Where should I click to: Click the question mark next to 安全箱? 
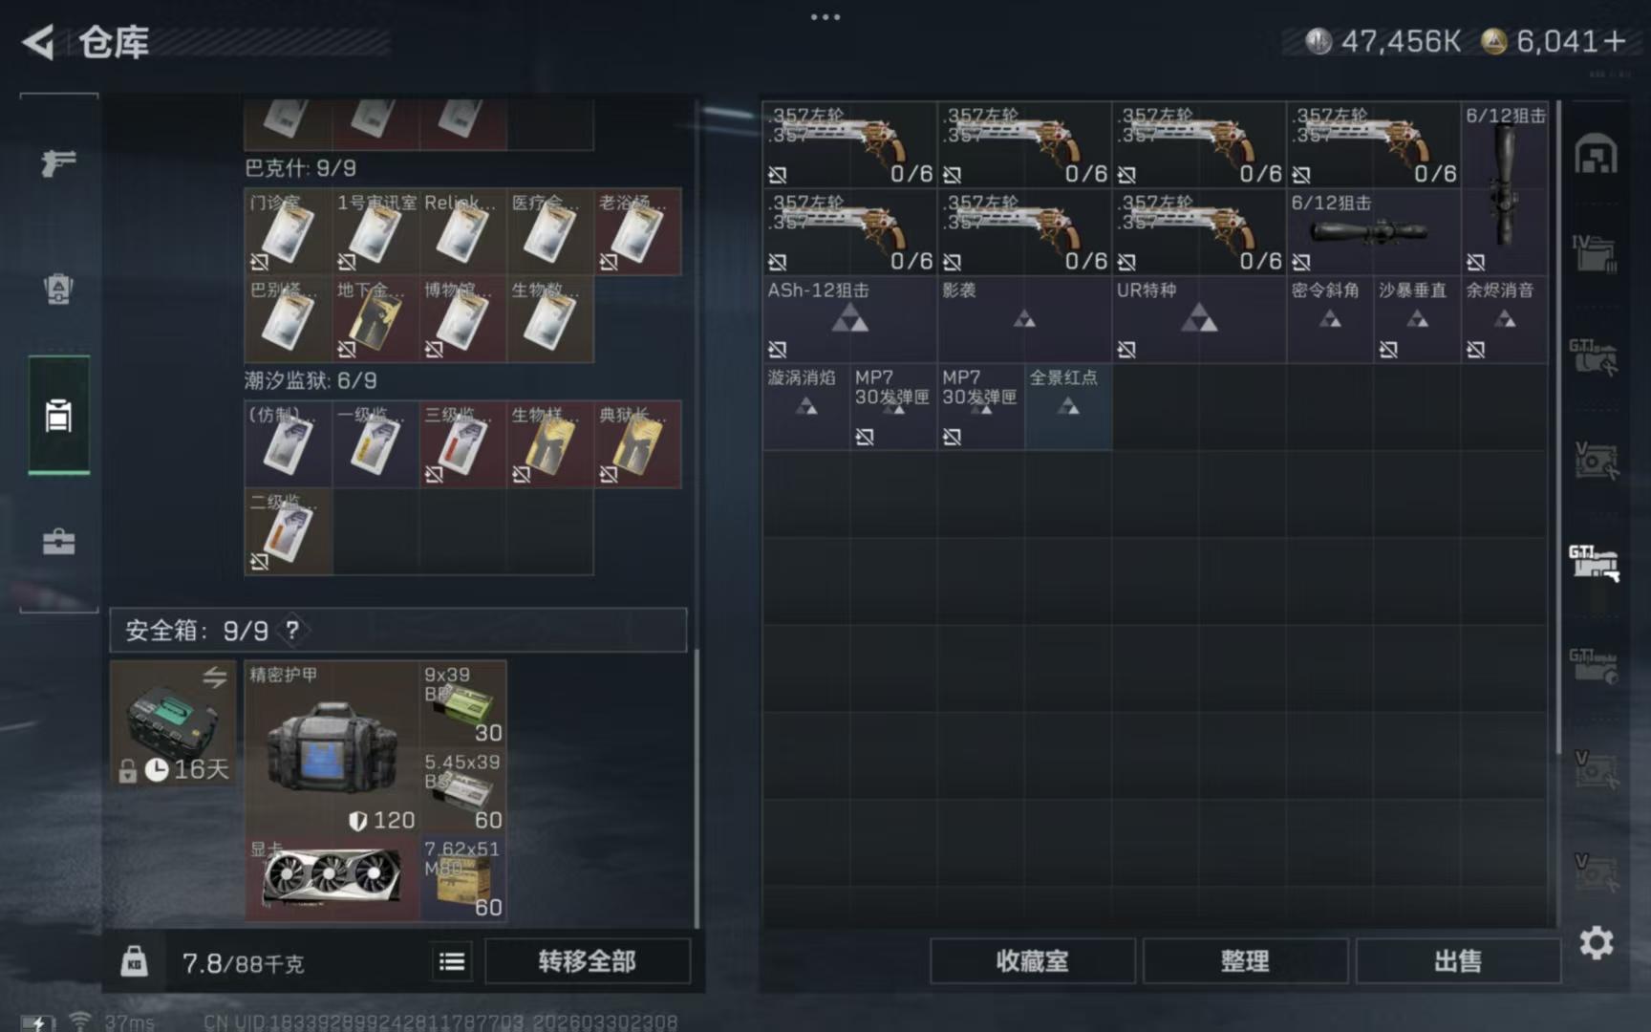click(292, 631)
